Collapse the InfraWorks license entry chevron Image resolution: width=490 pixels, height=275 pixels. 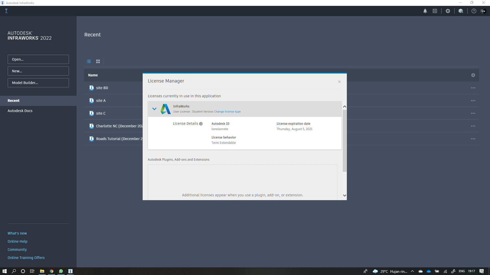click(x=154, y=109)
